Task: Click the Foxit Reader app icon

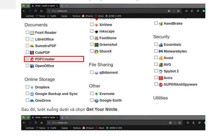Action: pyautogui.click(x=32, y=33)
